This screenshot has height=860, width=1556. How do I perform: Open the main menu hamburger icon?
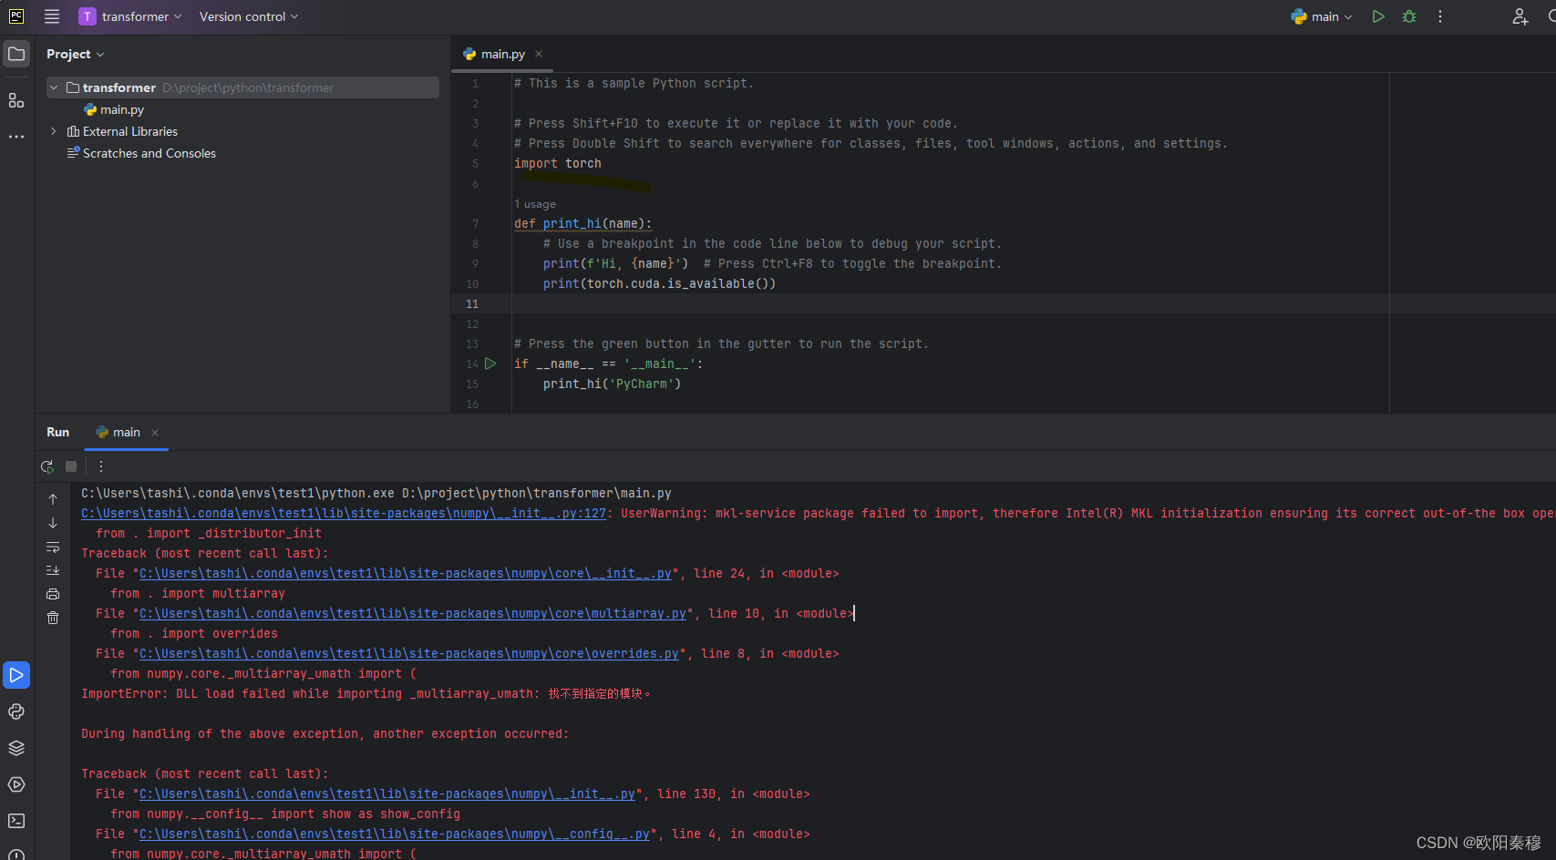[52, 16]
